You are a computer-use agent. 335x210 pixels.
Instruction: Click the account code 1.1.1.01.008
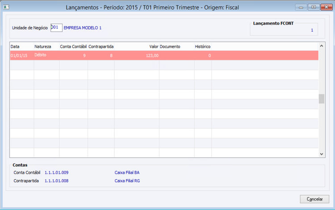[57, 181]
